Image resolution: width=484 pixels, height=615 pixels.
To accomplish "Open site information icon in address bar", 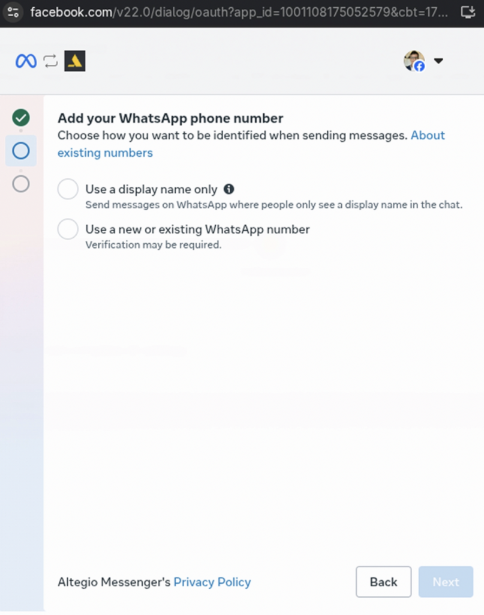I will [13, 12].
